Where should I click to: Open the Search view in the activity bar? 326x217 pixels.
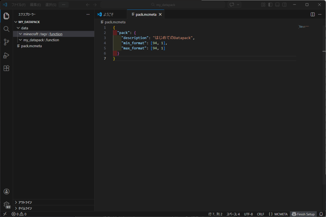(6, 29)
